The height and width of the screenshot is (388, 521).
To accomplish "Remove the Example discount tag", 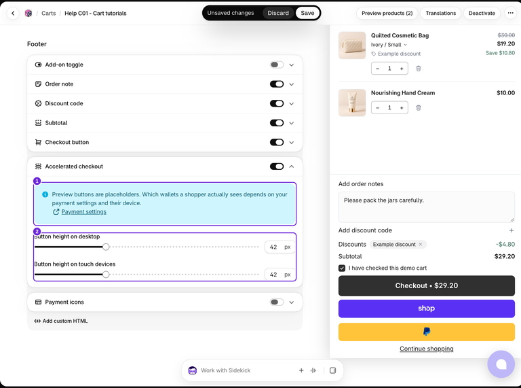I will coord(421,244).
